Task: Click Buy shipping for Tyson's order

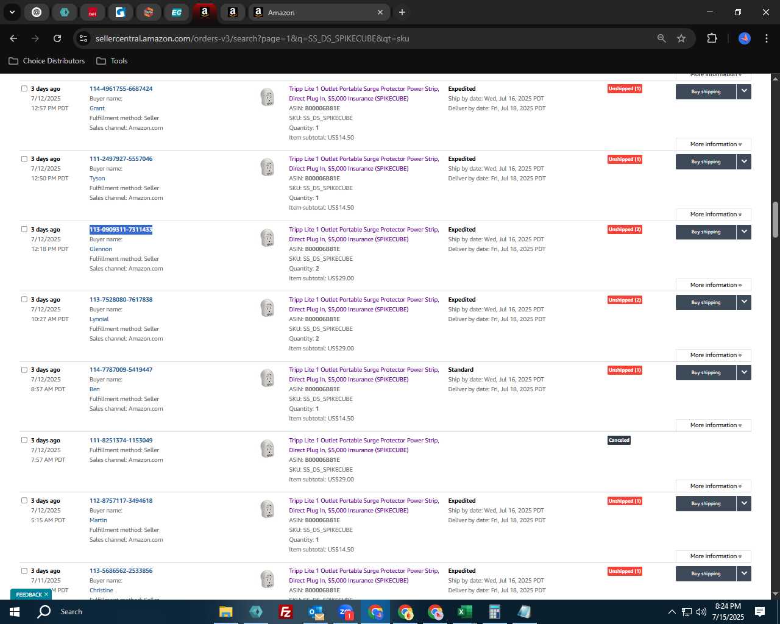Action: click(x=706, y=161)
